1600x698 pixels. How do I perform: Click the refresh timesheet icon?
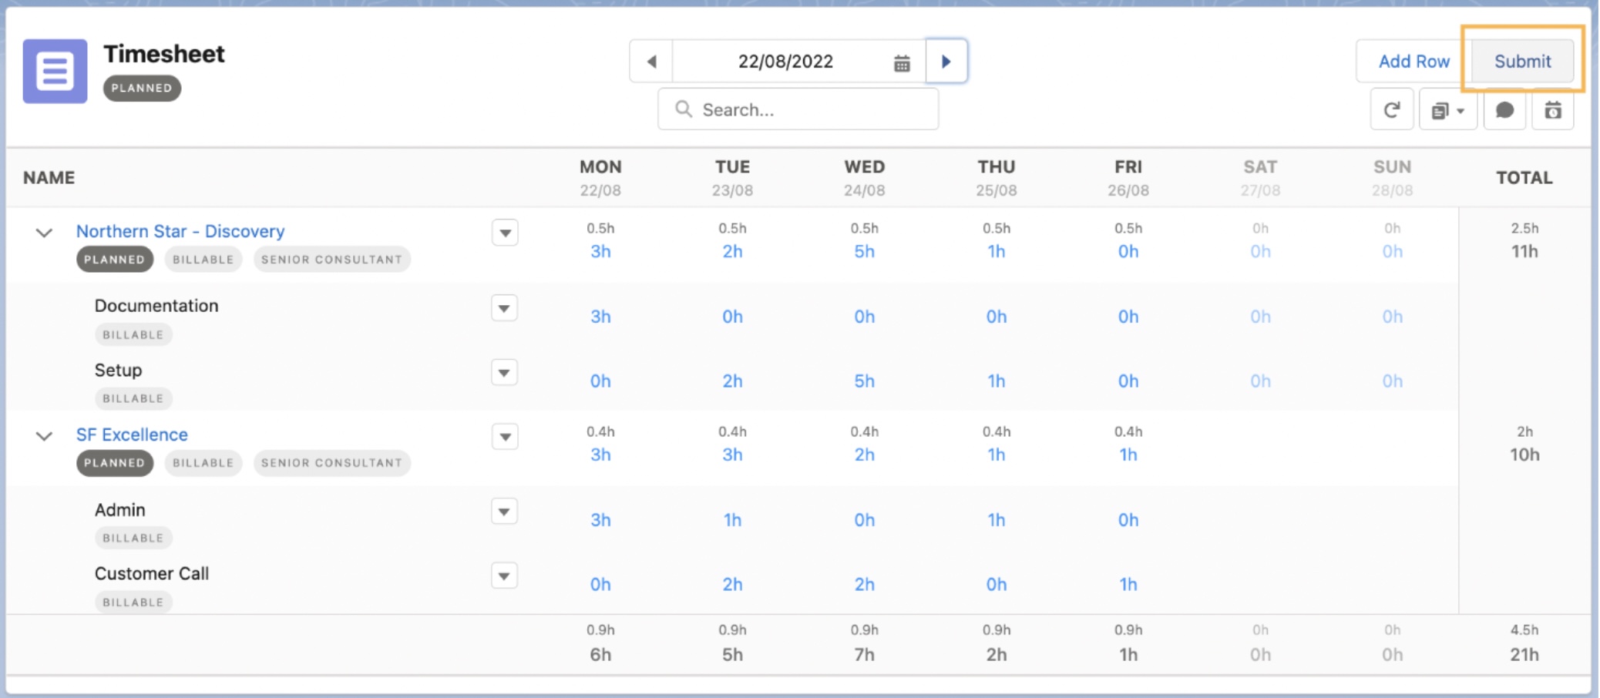[x=1391, y=110]
